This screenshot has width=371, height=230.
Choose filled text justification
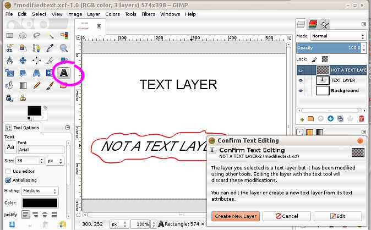tap(54, 215)
